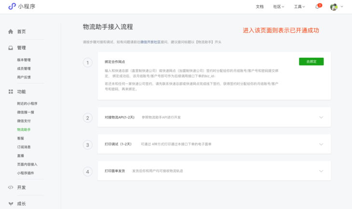
Task: Expand the 对接物流API step panel
Action: click(321, 118)
